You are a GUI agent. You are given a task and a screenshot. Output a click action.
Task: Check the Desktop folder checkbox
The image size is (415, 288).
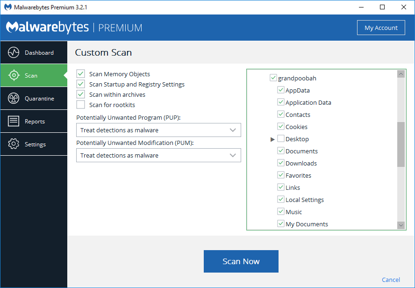[280, 139]
